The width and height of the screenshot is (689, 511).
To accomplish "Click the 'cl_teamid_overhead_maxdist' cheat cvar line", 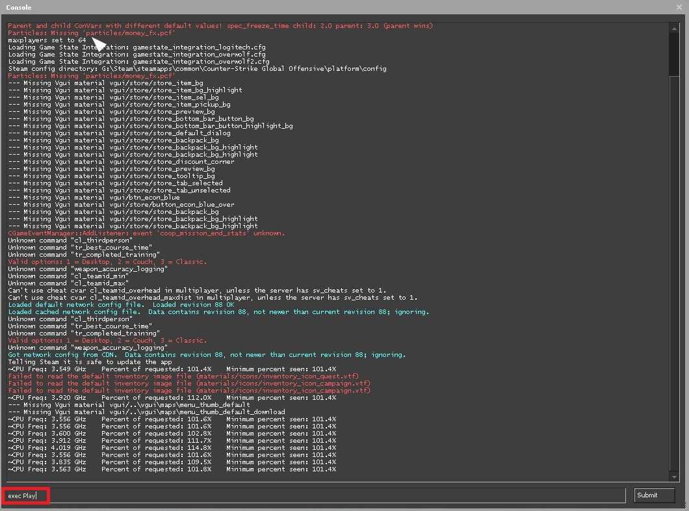I will click(x=213, y=298).
